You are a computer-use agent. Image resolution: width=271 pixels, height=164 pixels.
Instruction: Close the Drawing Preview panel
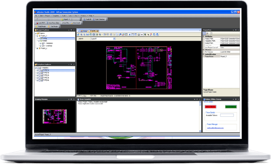point(74,99)
